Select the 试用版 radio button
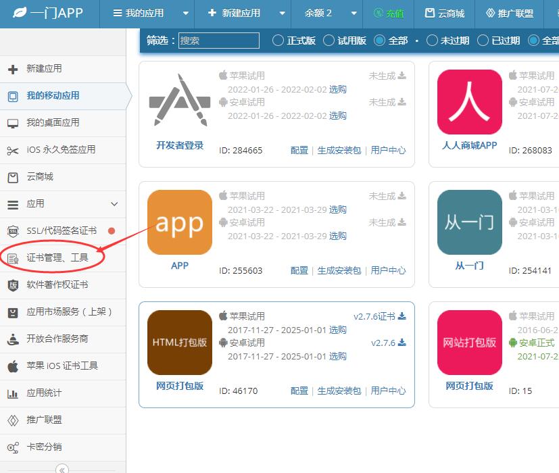This screenshot has width=559, height=473. (x=329, y=41)
